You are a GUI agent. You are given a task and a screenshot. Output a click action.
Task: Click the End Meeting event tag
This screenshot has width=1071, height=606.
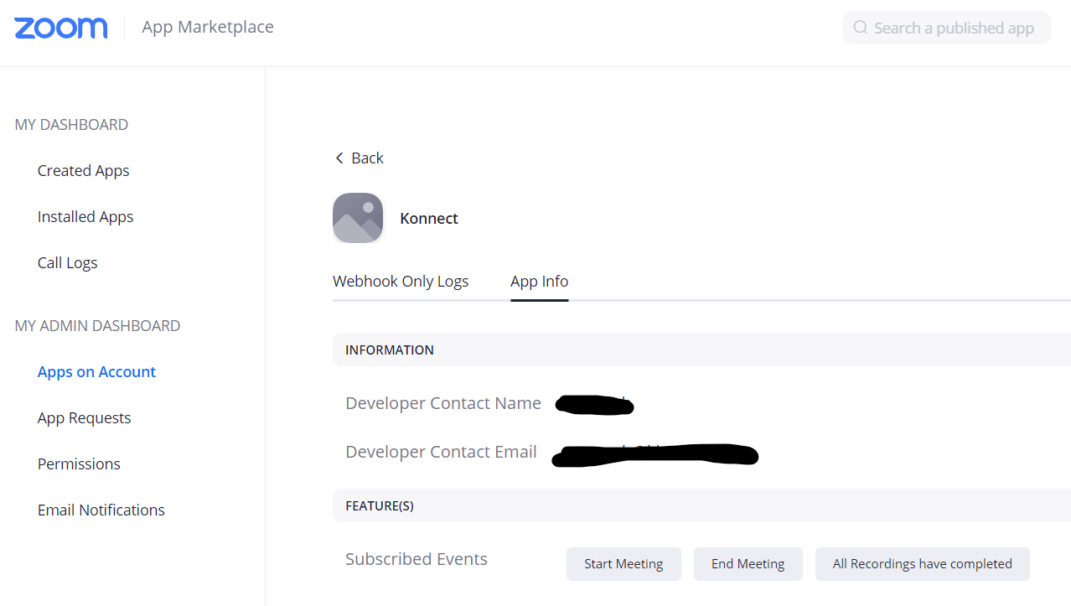coord(748,564)
